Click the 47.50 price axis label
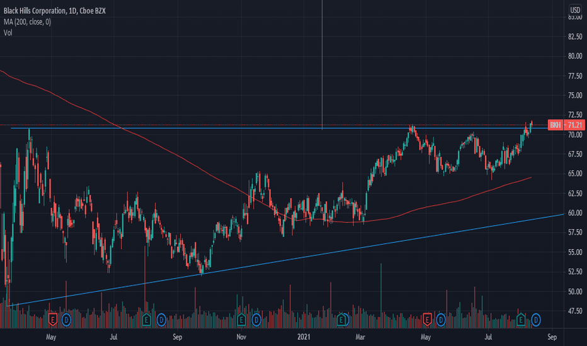587x346 pixels. click(x=575, y=311)
